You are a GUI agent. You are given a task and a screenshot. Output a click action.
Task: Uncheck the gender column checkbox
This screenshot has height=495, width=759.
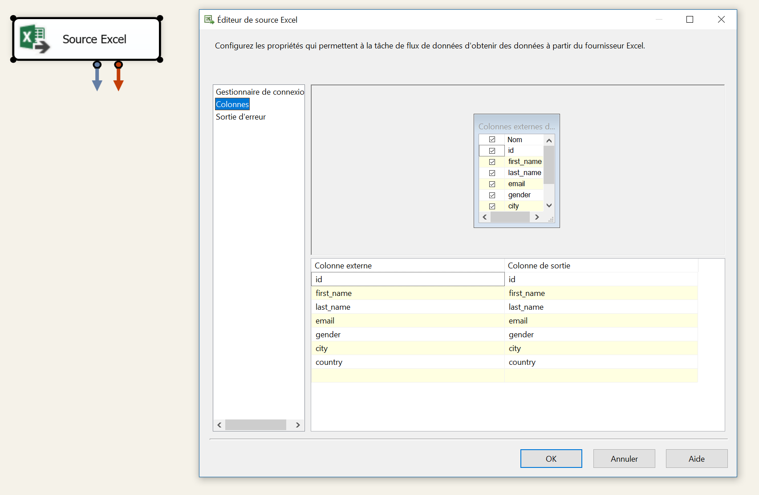(x=492, y=195)
